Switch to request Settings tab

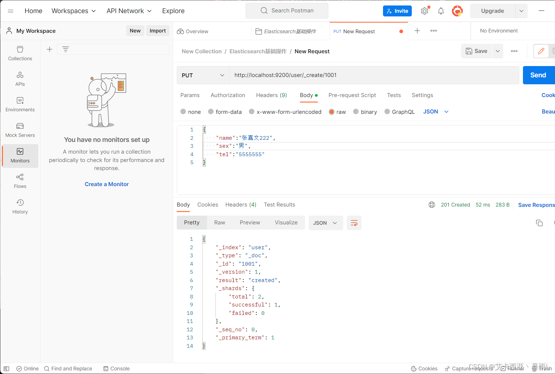click(x=422, y=95)
